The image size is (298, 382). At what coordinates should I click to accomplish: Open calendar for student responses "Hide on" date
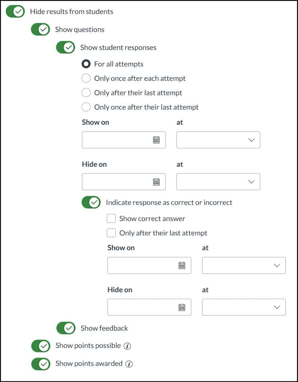(x=156, y=182)
